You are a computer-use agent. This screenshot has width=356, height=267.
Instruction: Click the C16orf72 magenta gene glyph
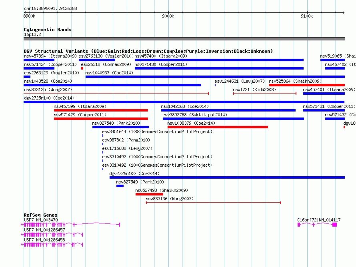(x=317, y=225)
